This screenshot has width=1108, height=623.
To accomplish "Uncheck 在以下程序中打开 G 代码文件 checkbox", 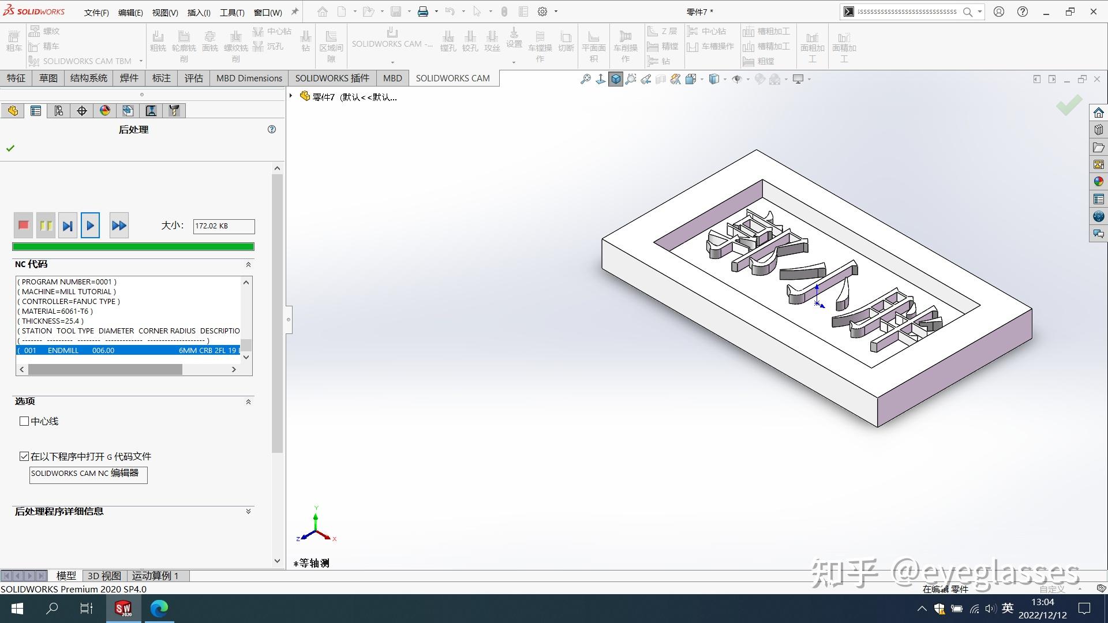I will [24, 456].
